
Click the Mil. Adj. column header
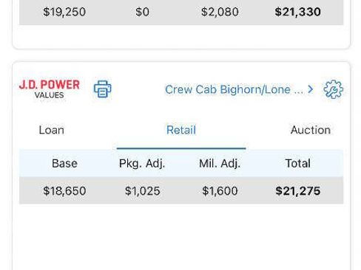[x=220, y=164]
